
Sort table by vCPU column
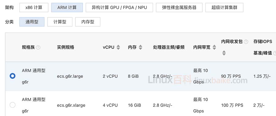(x=118, y=47)
